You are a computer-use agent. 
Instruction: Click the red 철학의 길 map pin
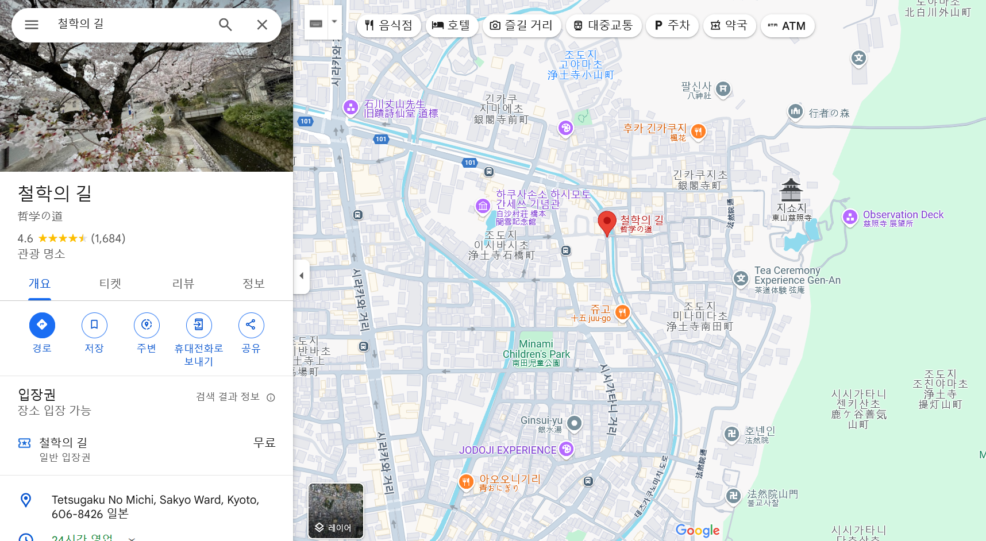[607, 223]
